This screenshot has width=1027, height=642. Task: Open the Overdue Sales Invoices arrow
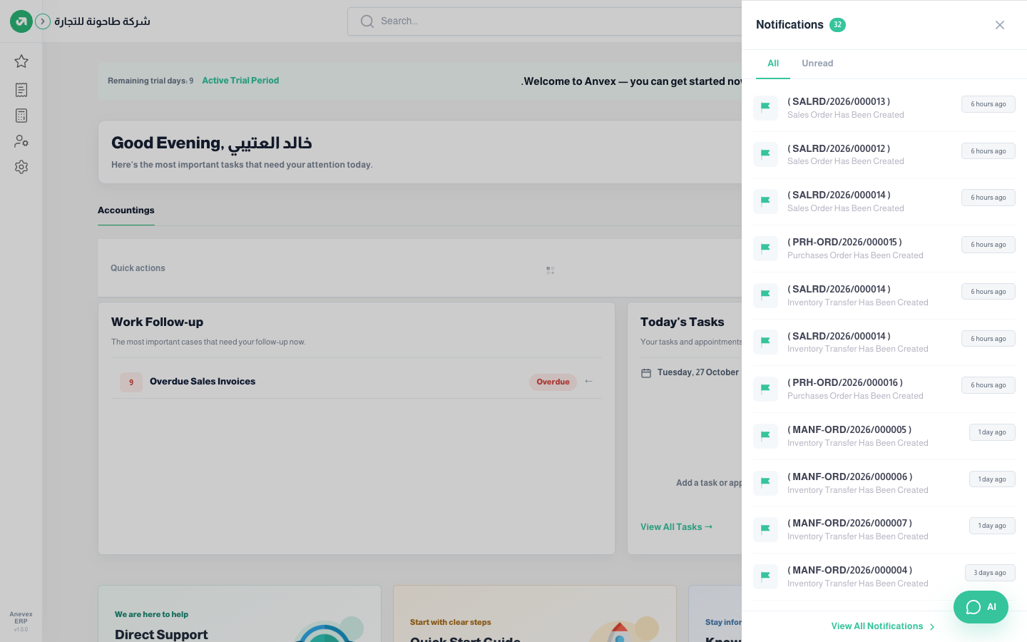click(588, 382)
